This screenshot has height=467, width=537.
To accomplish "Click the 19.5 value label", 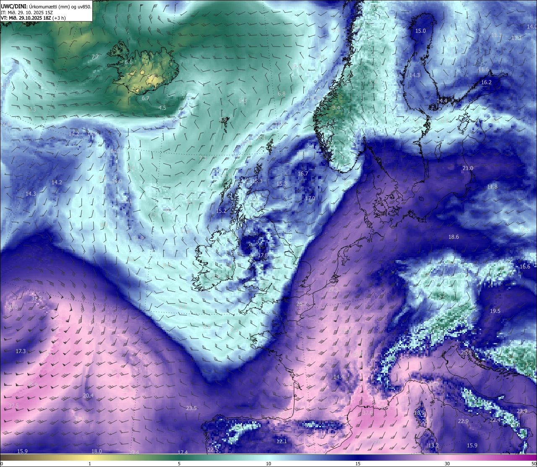I will (x=495, y=311).
